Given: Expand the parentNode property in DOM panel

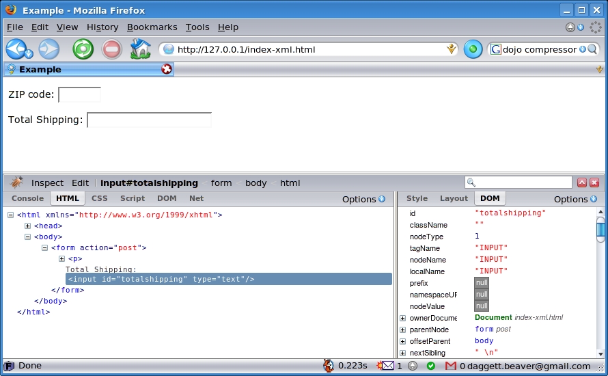Looking at the screenshot, I should click(x=403, y=330).
